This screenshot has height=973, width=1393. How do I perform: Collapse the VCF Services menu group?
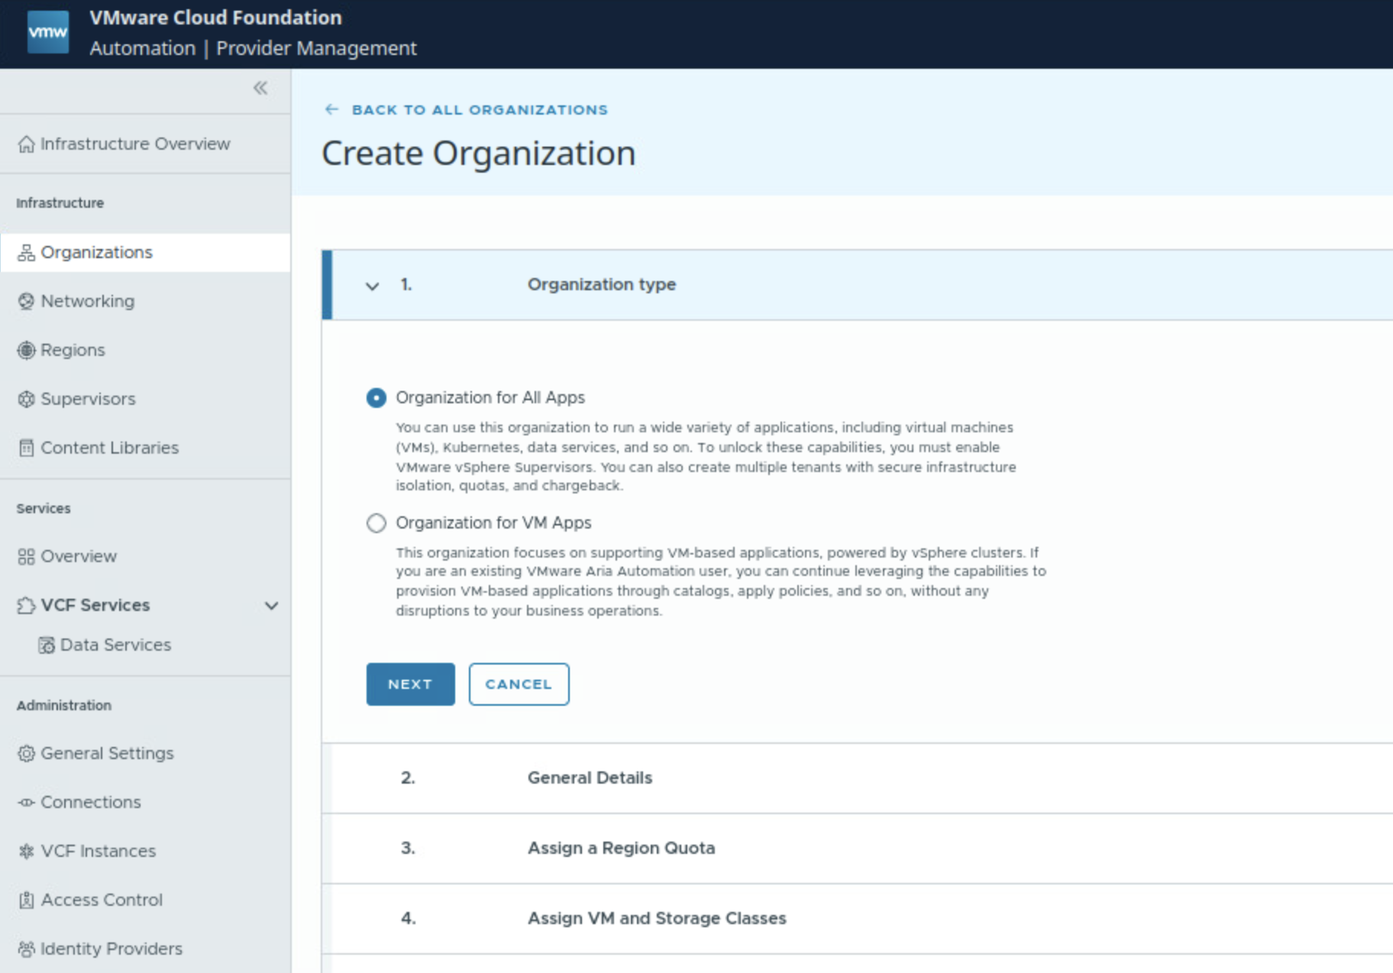coord(271,606)
